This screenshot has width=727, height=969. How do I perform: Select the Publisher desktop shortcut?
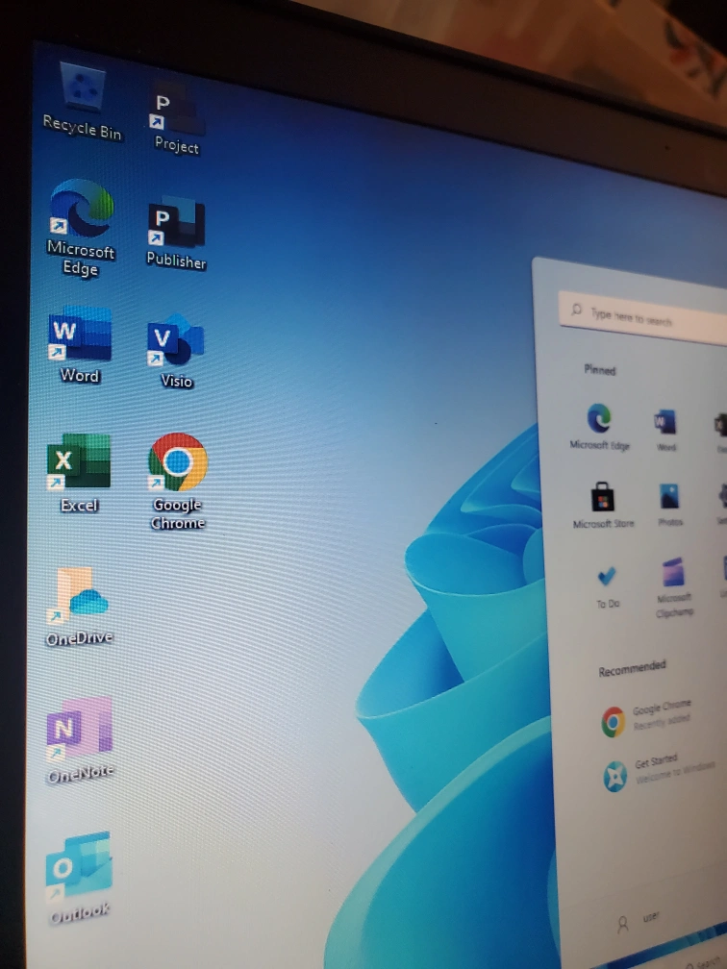(x=176, y=235)
